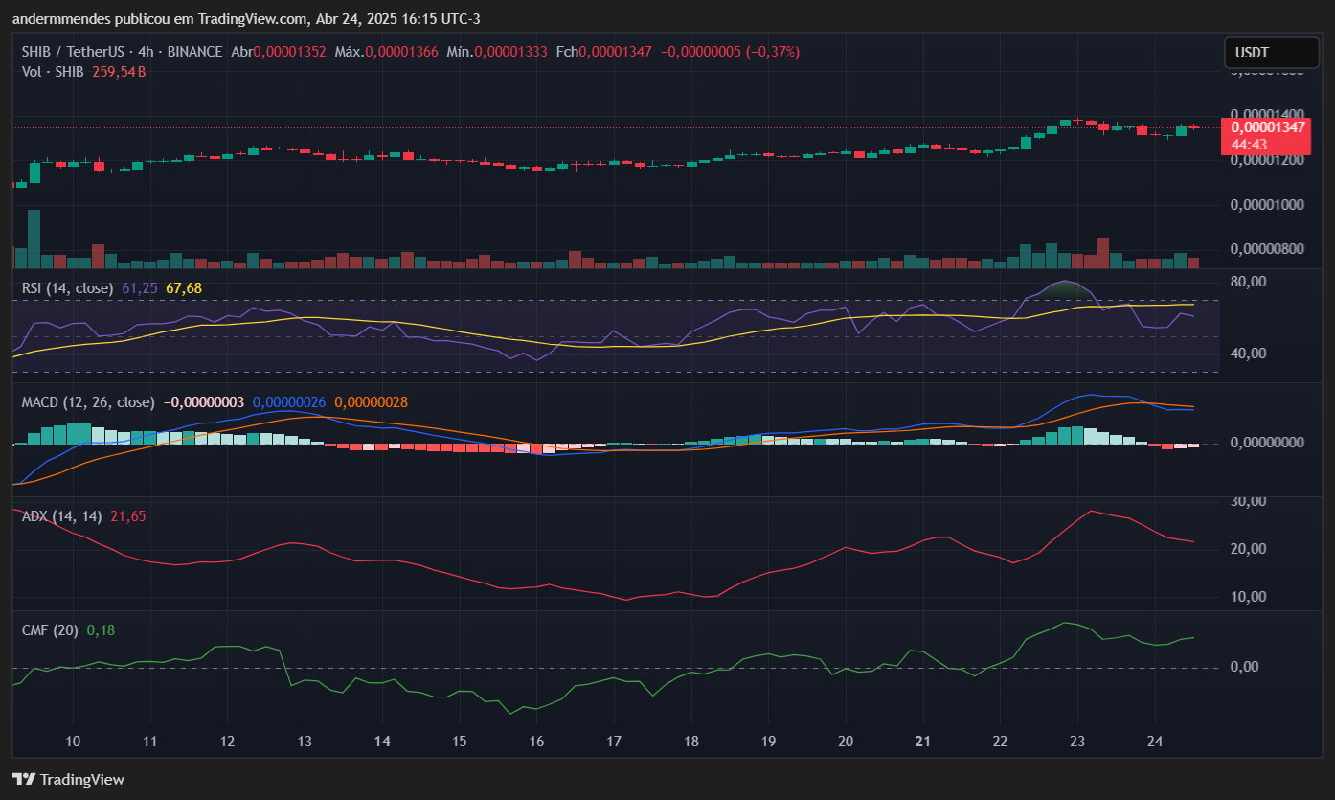Click the red ADX value 21,65
The height and width of the screenshot is (800, 1335).
(x=127, y=516)
